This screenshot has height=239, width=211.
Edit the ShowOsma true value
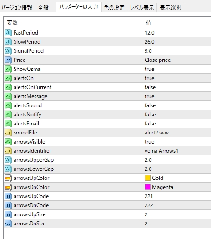pos(150,69)
